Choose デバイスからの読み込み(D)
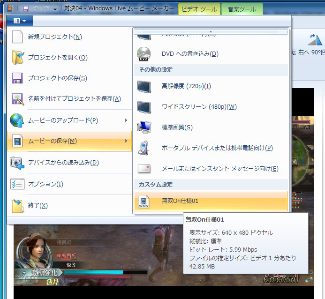 coord(69,163)
